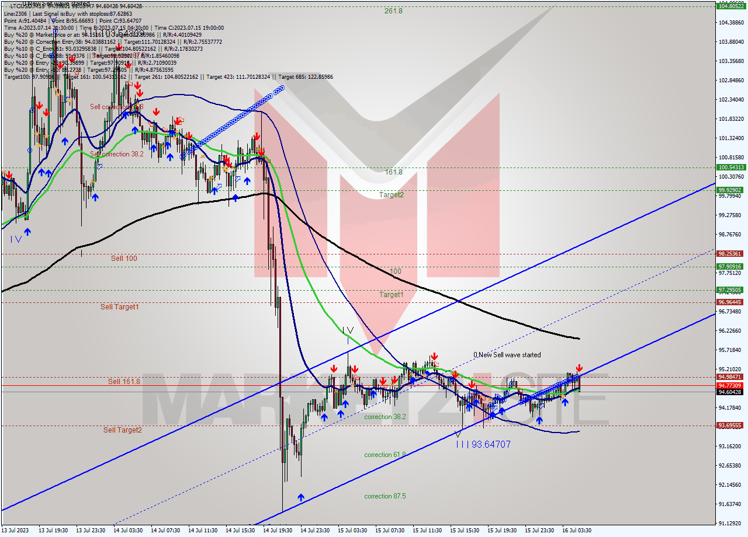
Task: Click the 96.22660 price axis value
Action: pyautogui.click(x=730, y=330)
